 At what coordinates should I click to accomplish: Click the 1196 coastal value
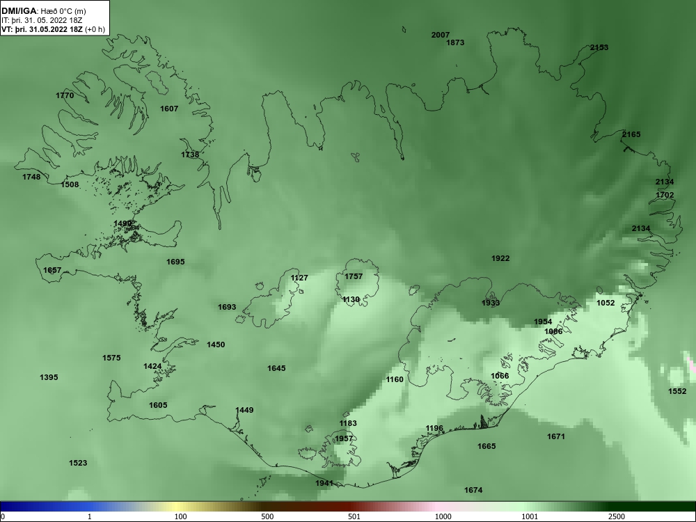(434, 428)
